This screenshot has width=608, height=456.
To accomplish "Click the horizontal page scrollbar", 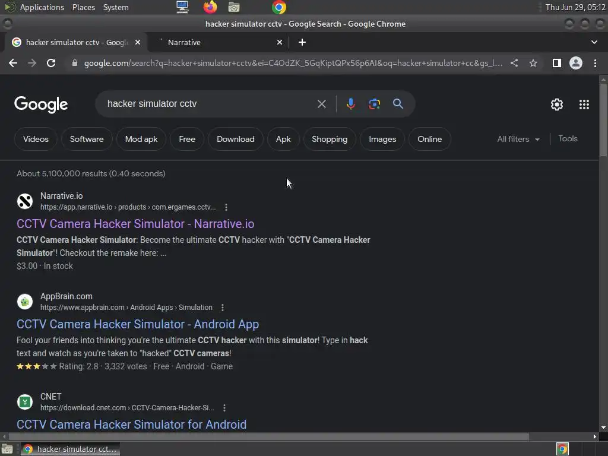I will [268, 436].
